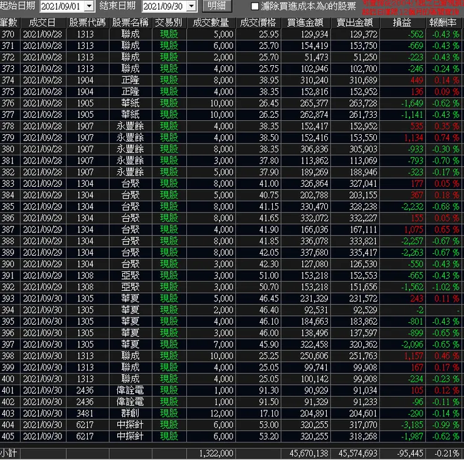Open the end date dropdown arrow
464x460 pixels.
192,6
